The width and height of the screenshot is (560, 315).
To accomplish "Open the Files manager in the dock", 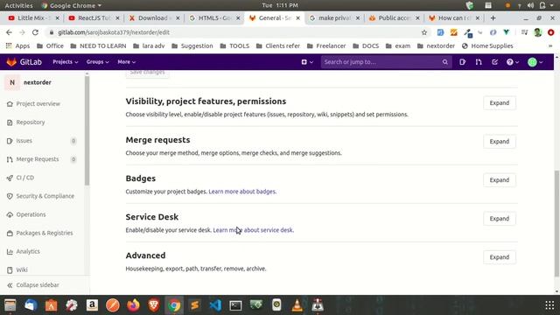I will point(10,305).
